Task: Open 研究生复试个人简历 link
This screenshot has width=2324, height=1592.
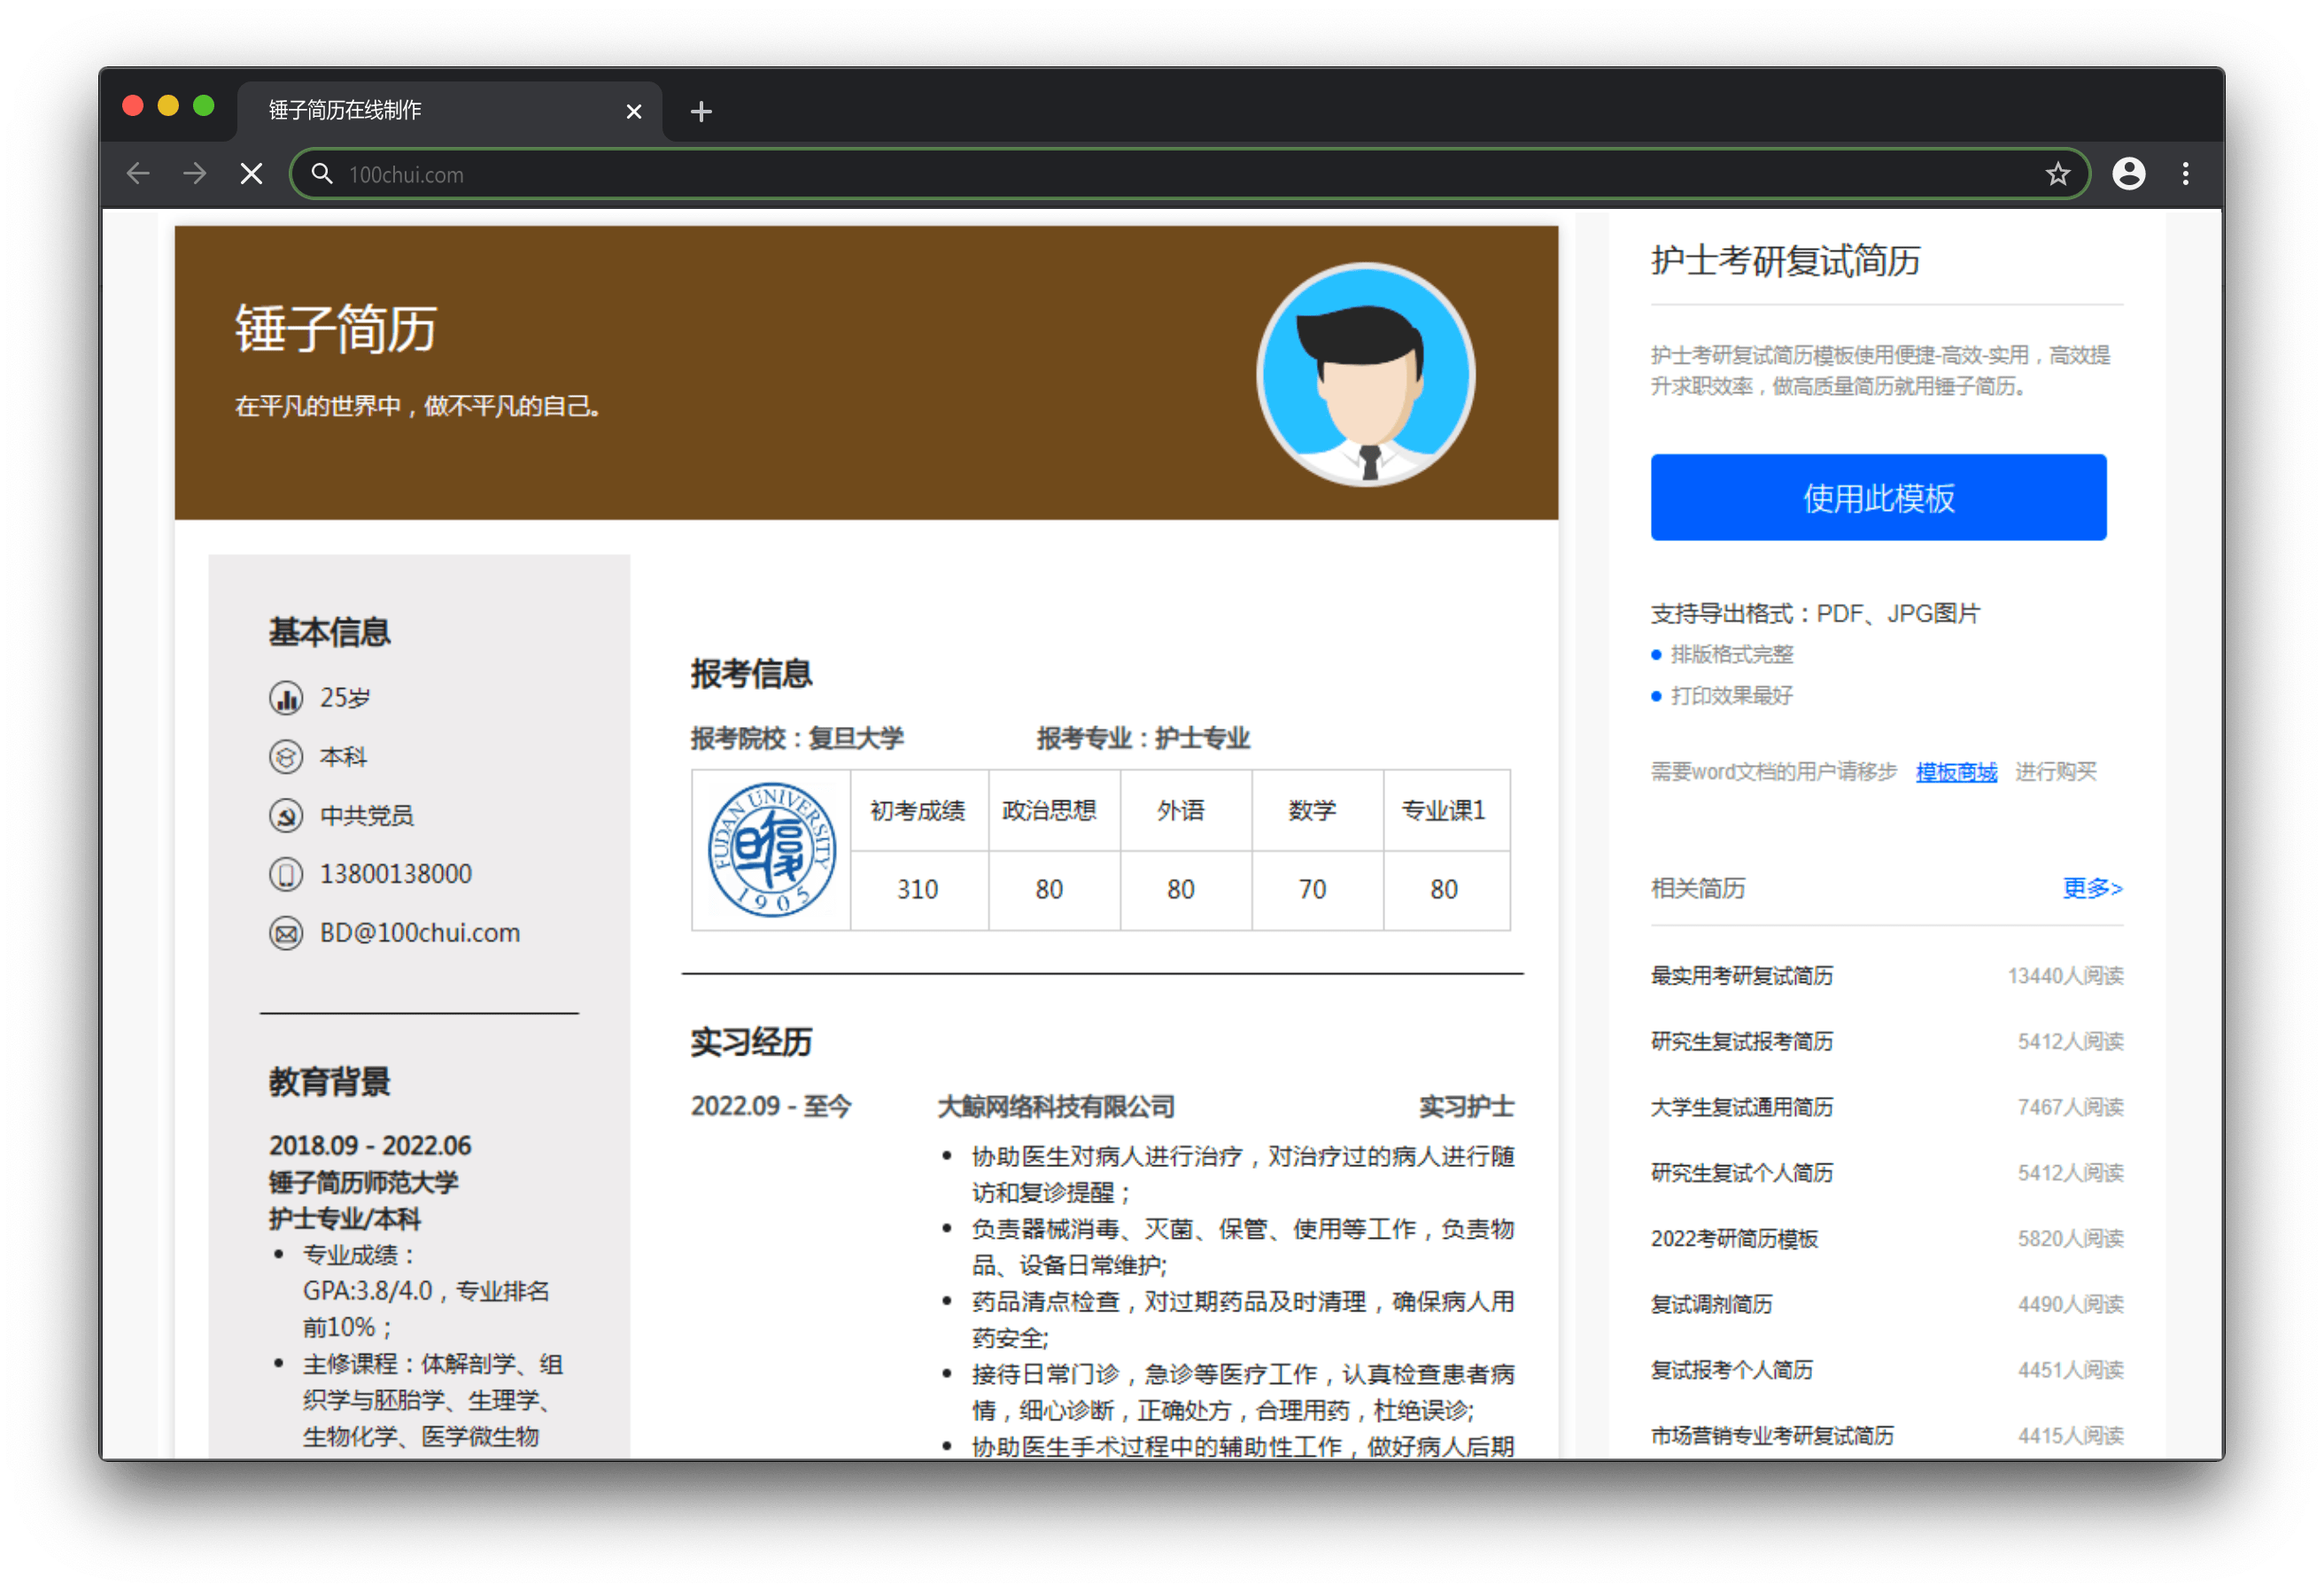Action: [x=1741, y=1173]
